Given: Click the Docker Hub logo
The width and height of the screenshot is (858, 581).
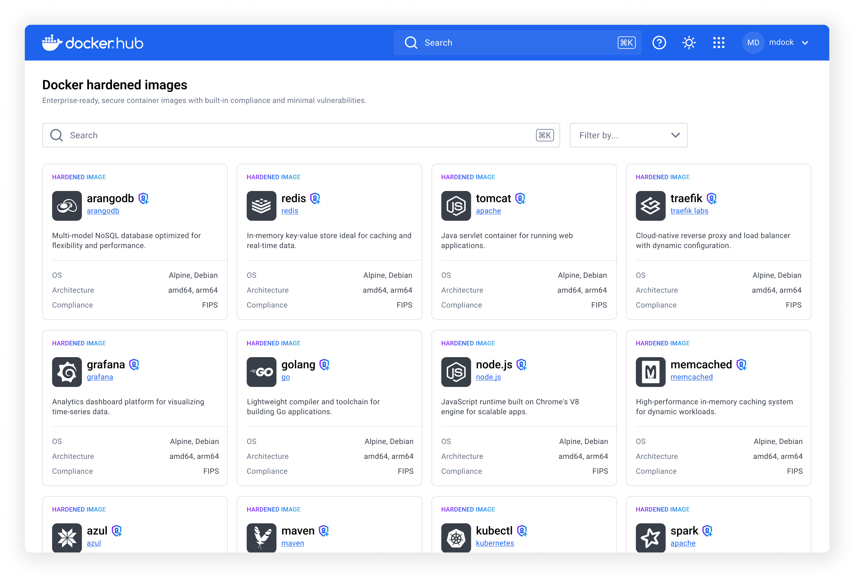Looking at the screenshot, I should [x=93, y=43].
